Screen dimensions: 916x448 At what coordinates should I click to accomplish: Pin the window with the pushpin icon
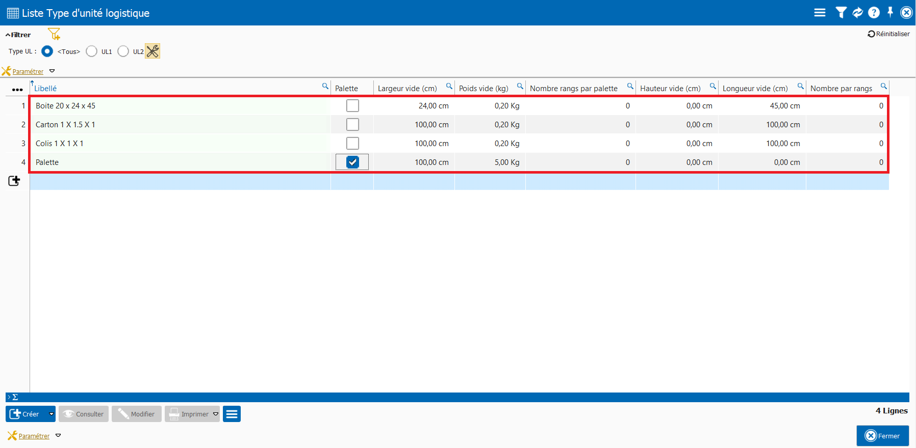pyautogui.click(x=890, y=12)
